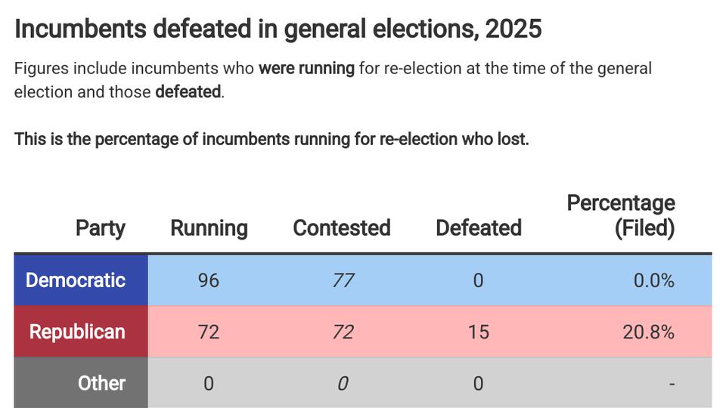Select the Party column header
This screenshot has width=726, height=408.
100,227
